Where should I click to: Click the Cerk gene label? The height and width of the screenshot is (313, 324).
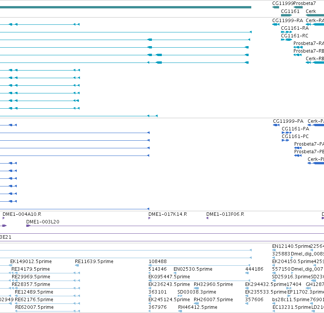click(x=311, y=11)
